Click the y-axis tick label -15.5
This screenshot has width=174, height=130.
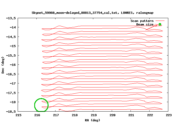point(11,56)
